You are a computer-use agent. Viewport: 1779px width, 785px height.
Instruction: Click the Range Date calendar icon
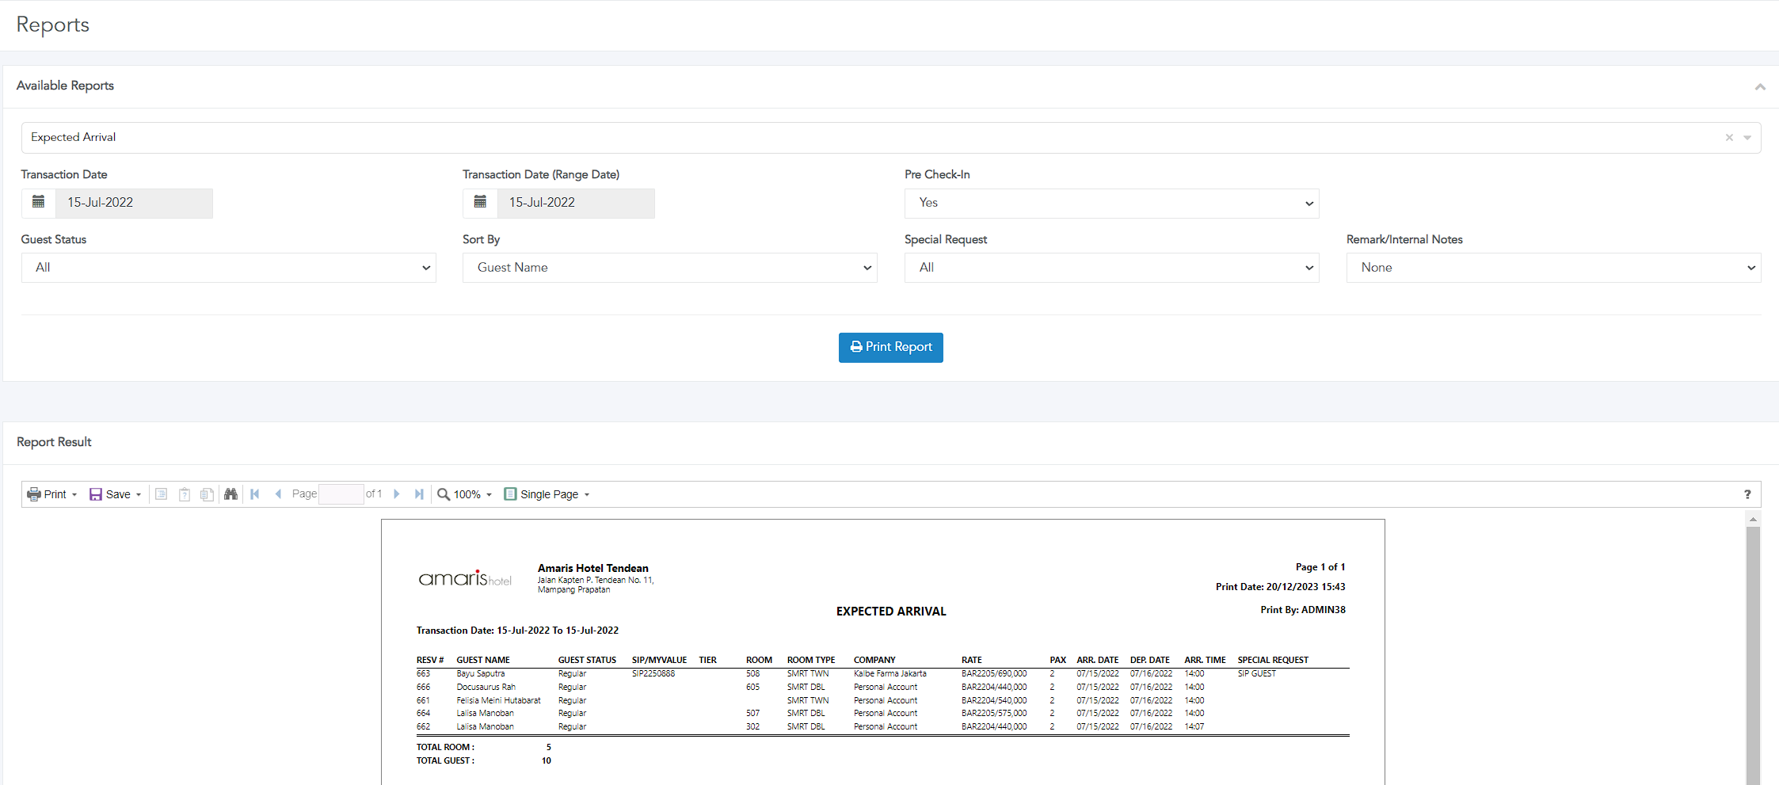pos(480,203)
